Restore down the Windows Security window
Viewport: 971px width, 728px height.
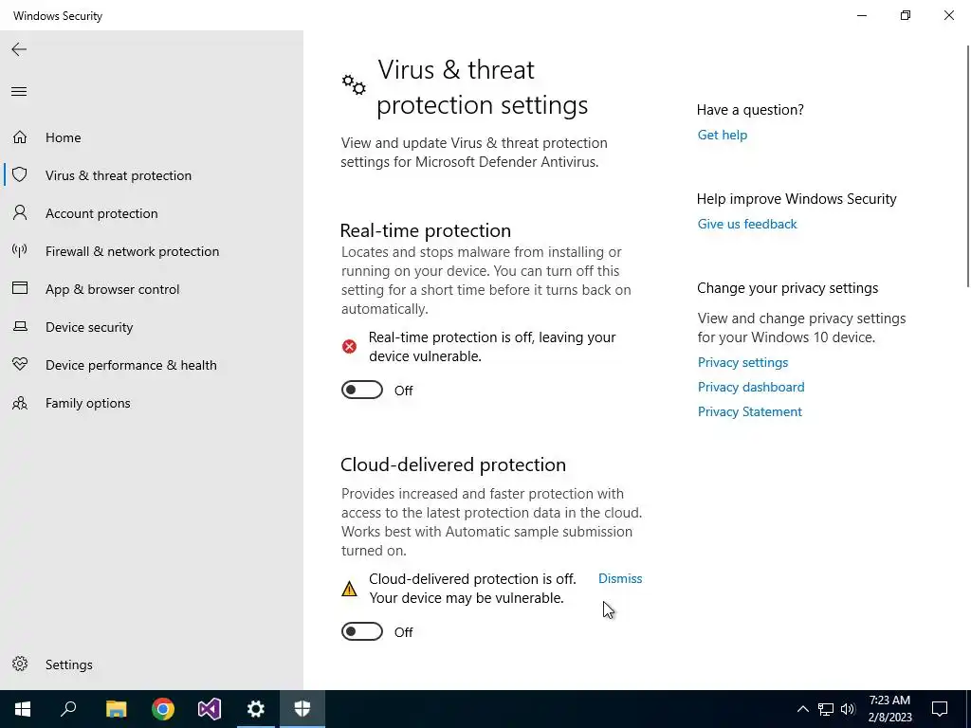[906, 15]
